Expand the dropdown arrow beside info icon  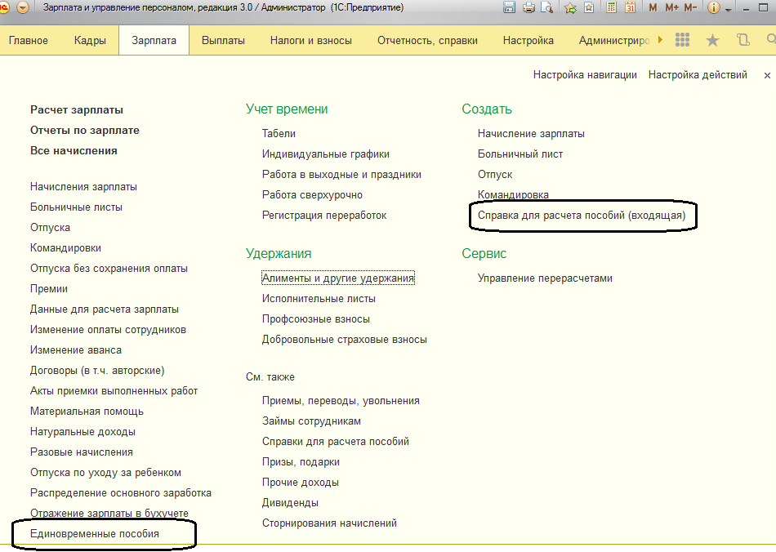728,8
